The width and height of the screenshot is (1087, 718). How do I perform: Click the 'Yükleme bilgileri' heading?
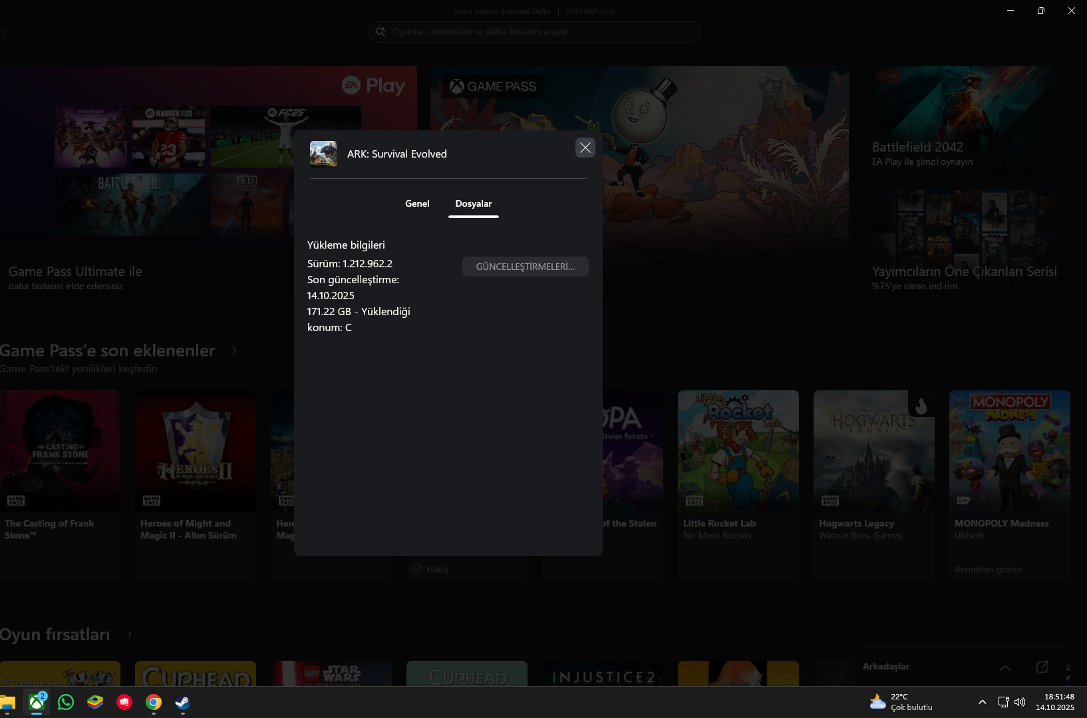(x=346, y=245)
